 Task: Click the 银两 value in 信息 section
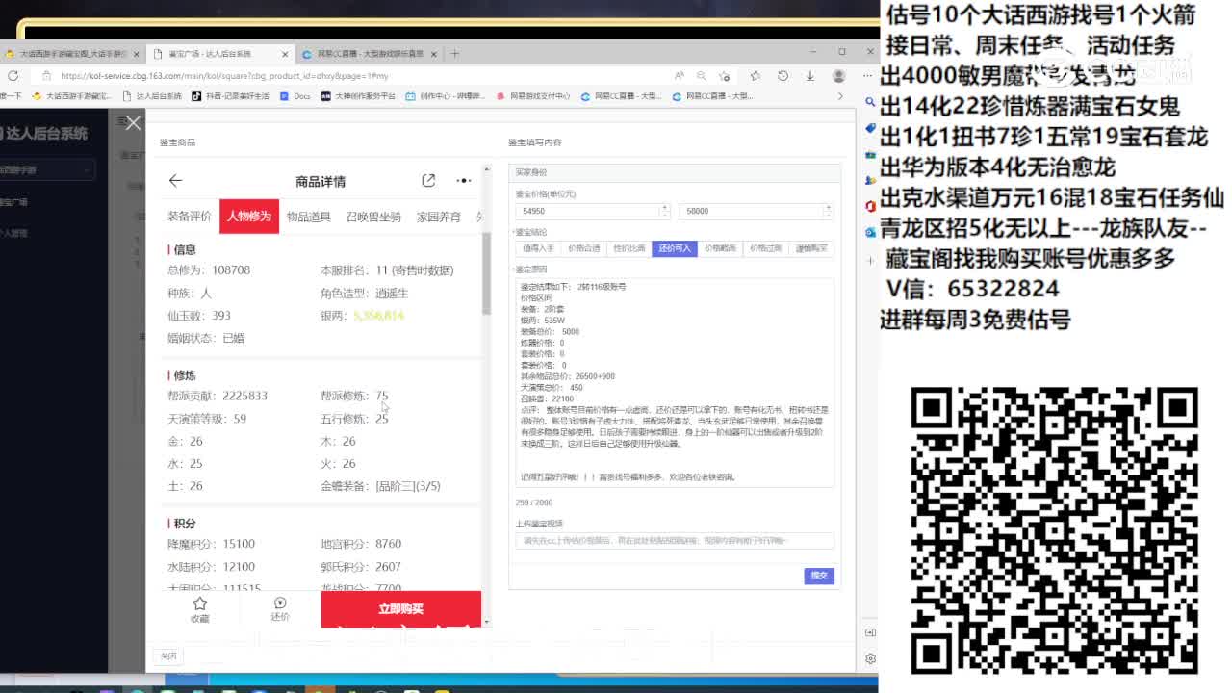point(378,316)
